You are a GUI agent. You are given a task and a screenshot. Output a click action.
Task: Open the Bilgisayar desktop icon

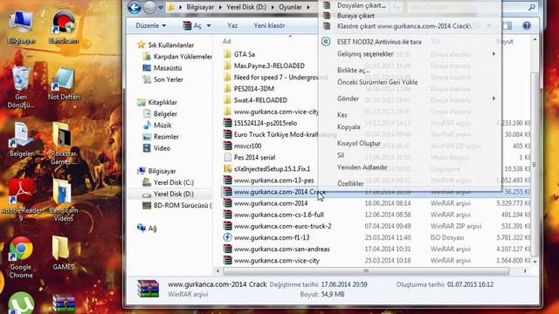[x=21, y=28]
